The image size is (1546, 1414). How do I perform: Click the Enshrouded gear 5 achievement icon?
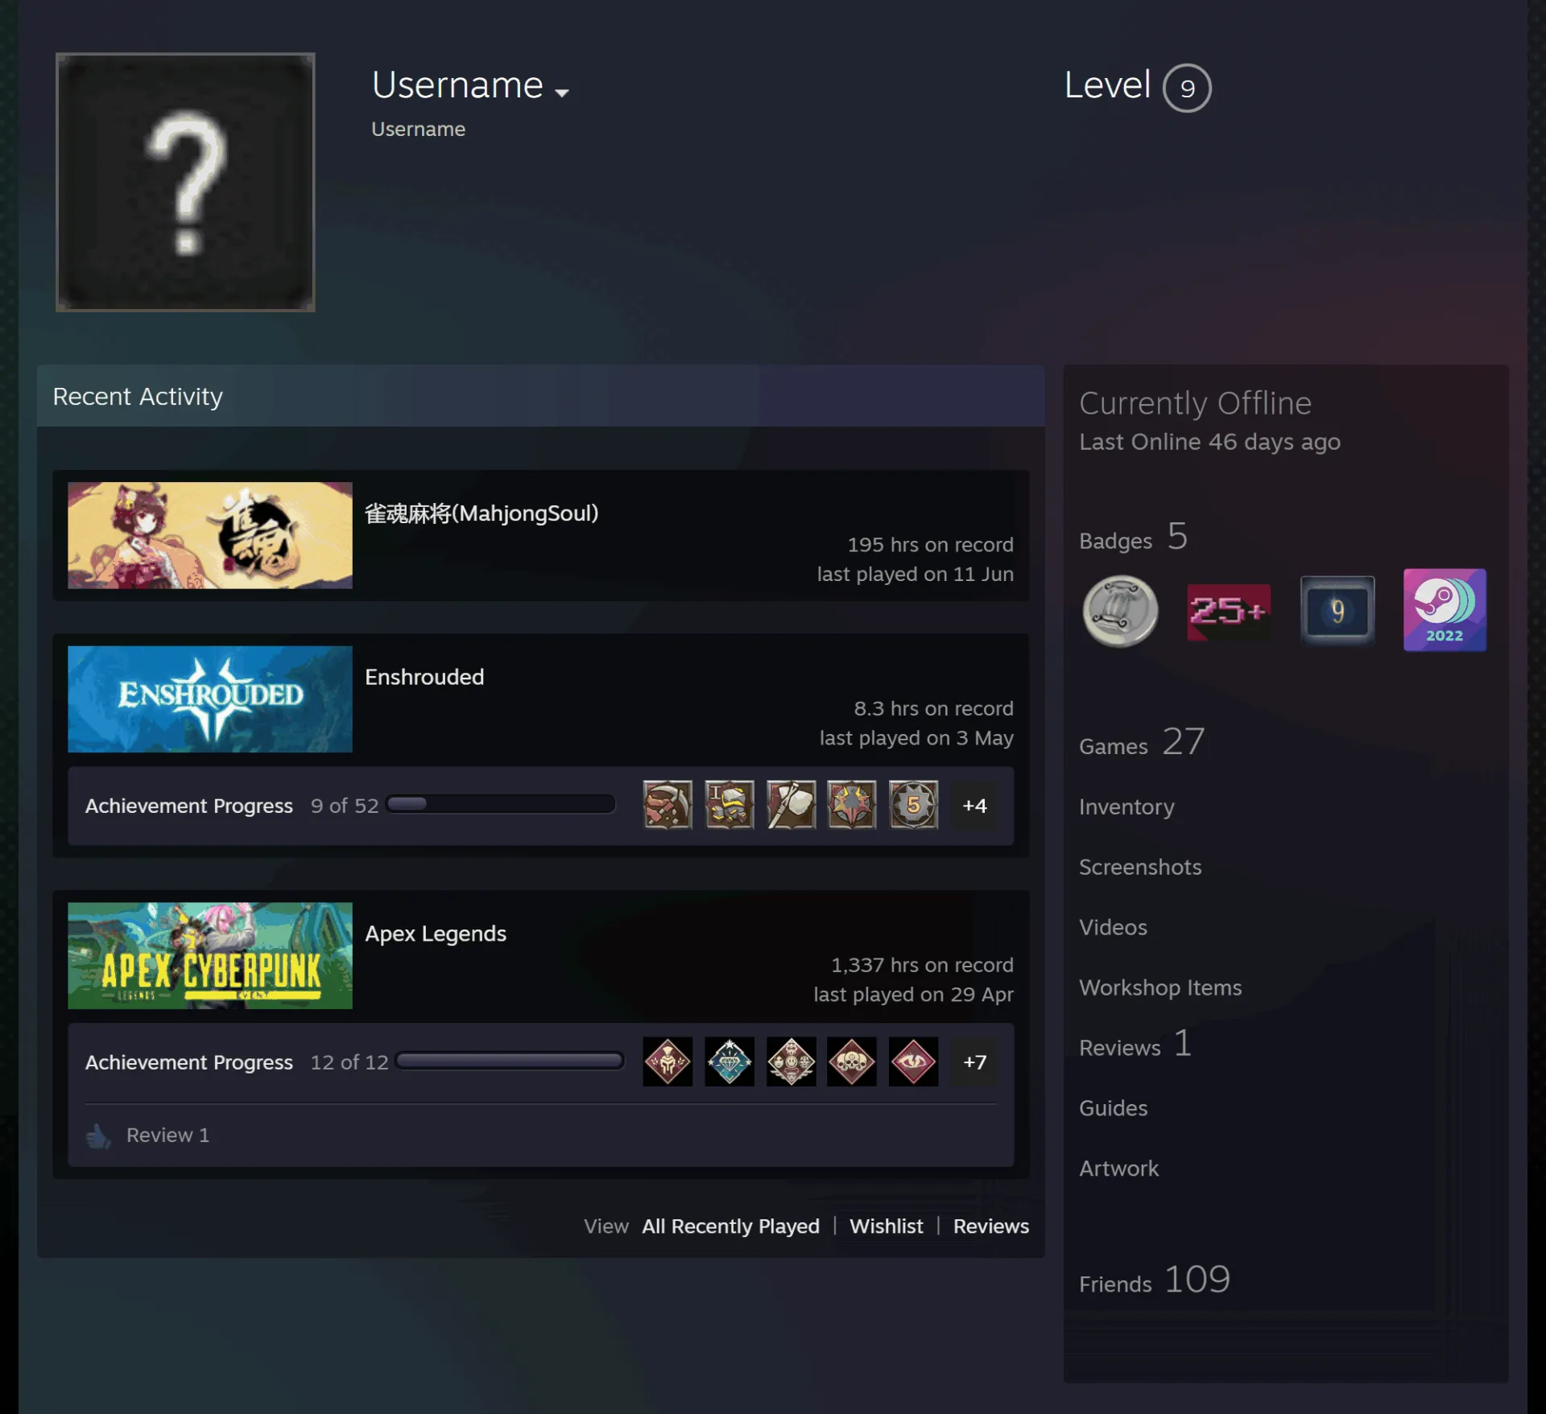913,805
